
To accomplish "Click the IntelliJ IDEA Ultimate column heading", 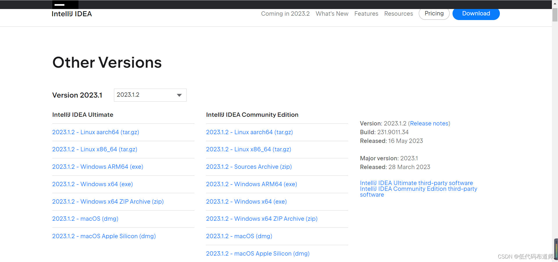I will (x=83, y=115).
